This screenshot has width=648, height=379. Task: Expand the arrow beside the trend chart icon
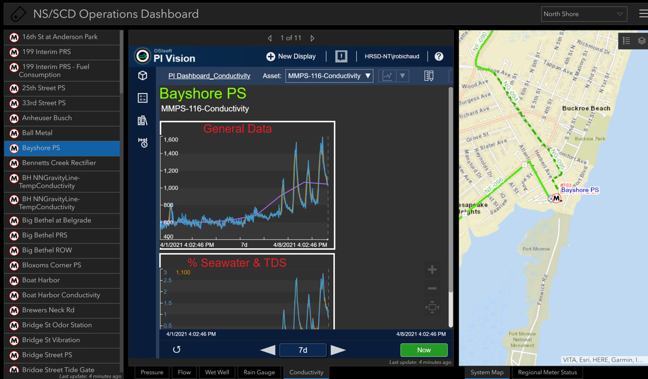pos(402,76)
